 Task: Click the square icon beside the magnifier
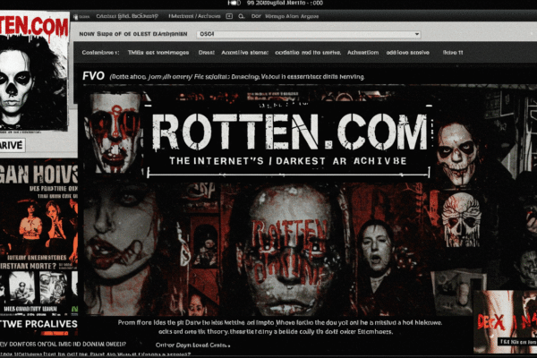(229, 16)
